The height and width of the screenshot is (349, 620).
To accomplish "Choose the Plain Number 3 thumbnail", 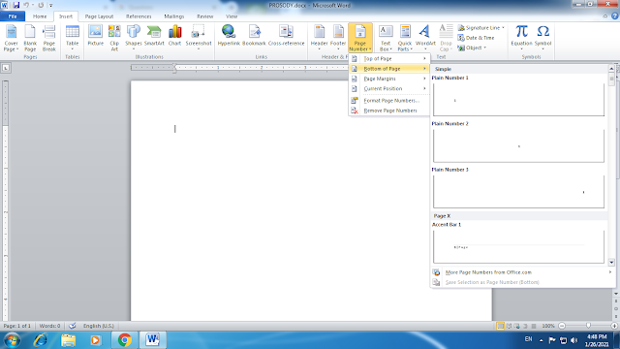I will [519, 191].
